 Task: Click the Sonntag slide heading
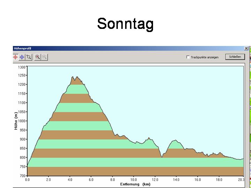coord(125,24)
